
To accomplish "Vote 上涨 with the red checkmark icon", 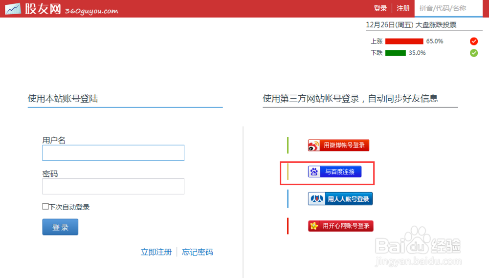I will pyautogui.click(x=474, y=41).
